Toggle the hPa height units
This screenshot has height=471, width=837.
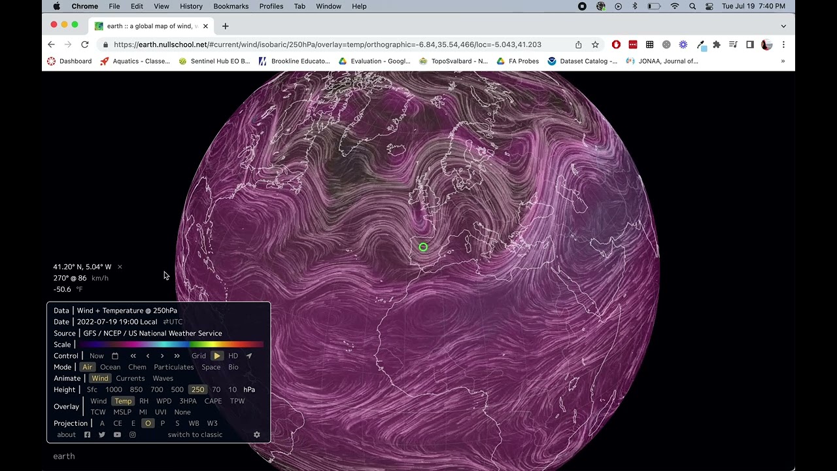point(249,389)
